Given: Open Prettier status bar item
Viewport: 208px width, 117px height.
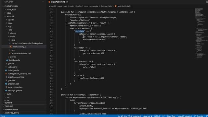Looking at the screenshot, I should pyautogui.click(x=199, y=116).
